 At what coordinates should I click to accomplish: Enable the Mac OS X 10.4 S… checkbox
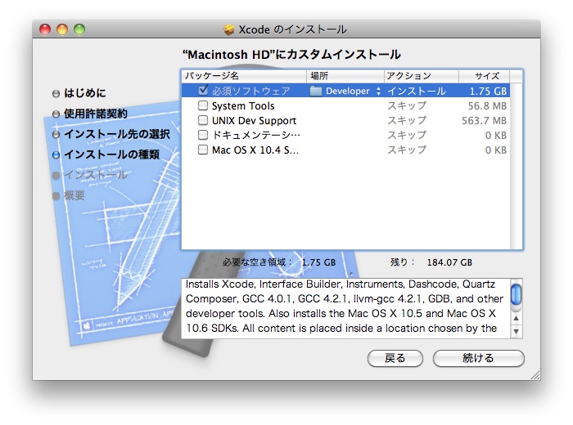[x=203, y=150]
